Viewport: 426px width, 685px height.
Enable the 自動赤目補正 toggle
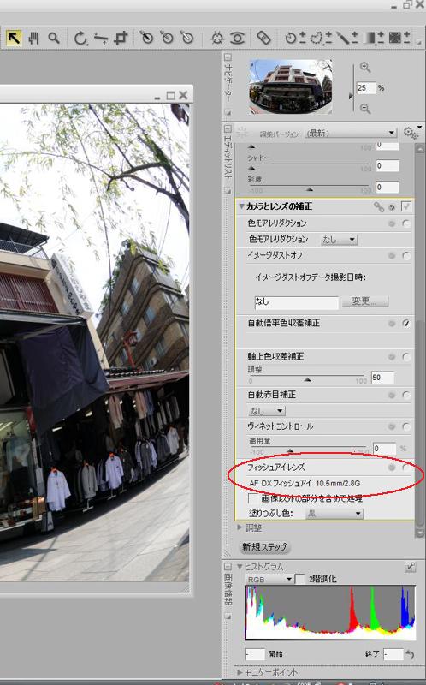coord(406,396)
